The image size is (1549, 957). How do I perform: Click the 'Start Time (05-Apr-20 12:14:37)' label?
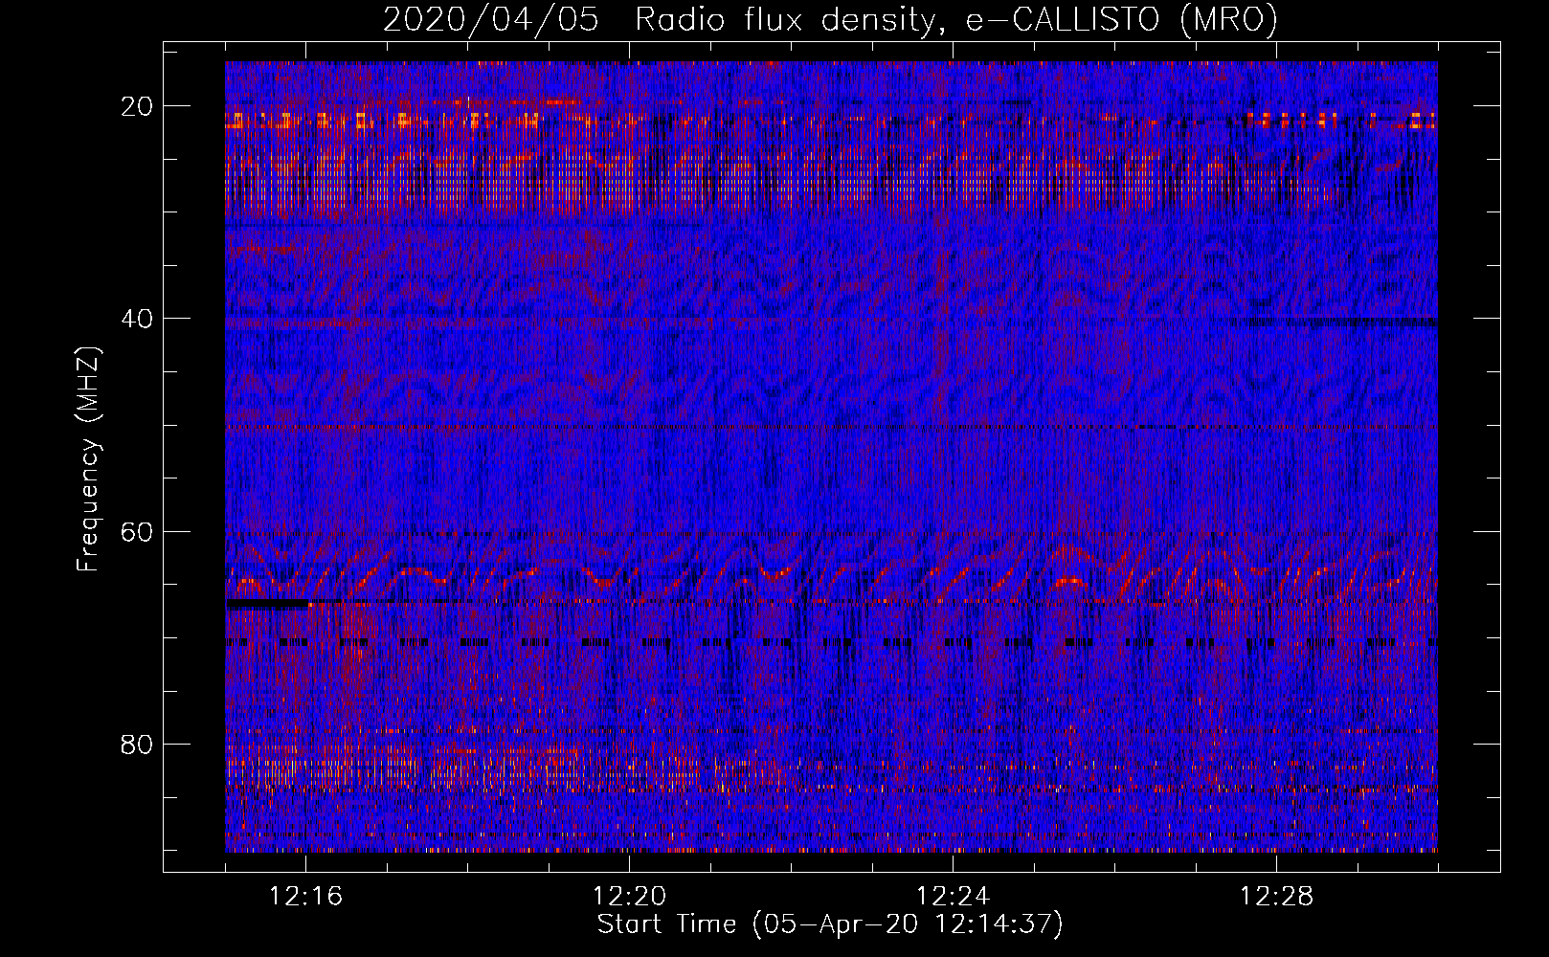point(830,924)
